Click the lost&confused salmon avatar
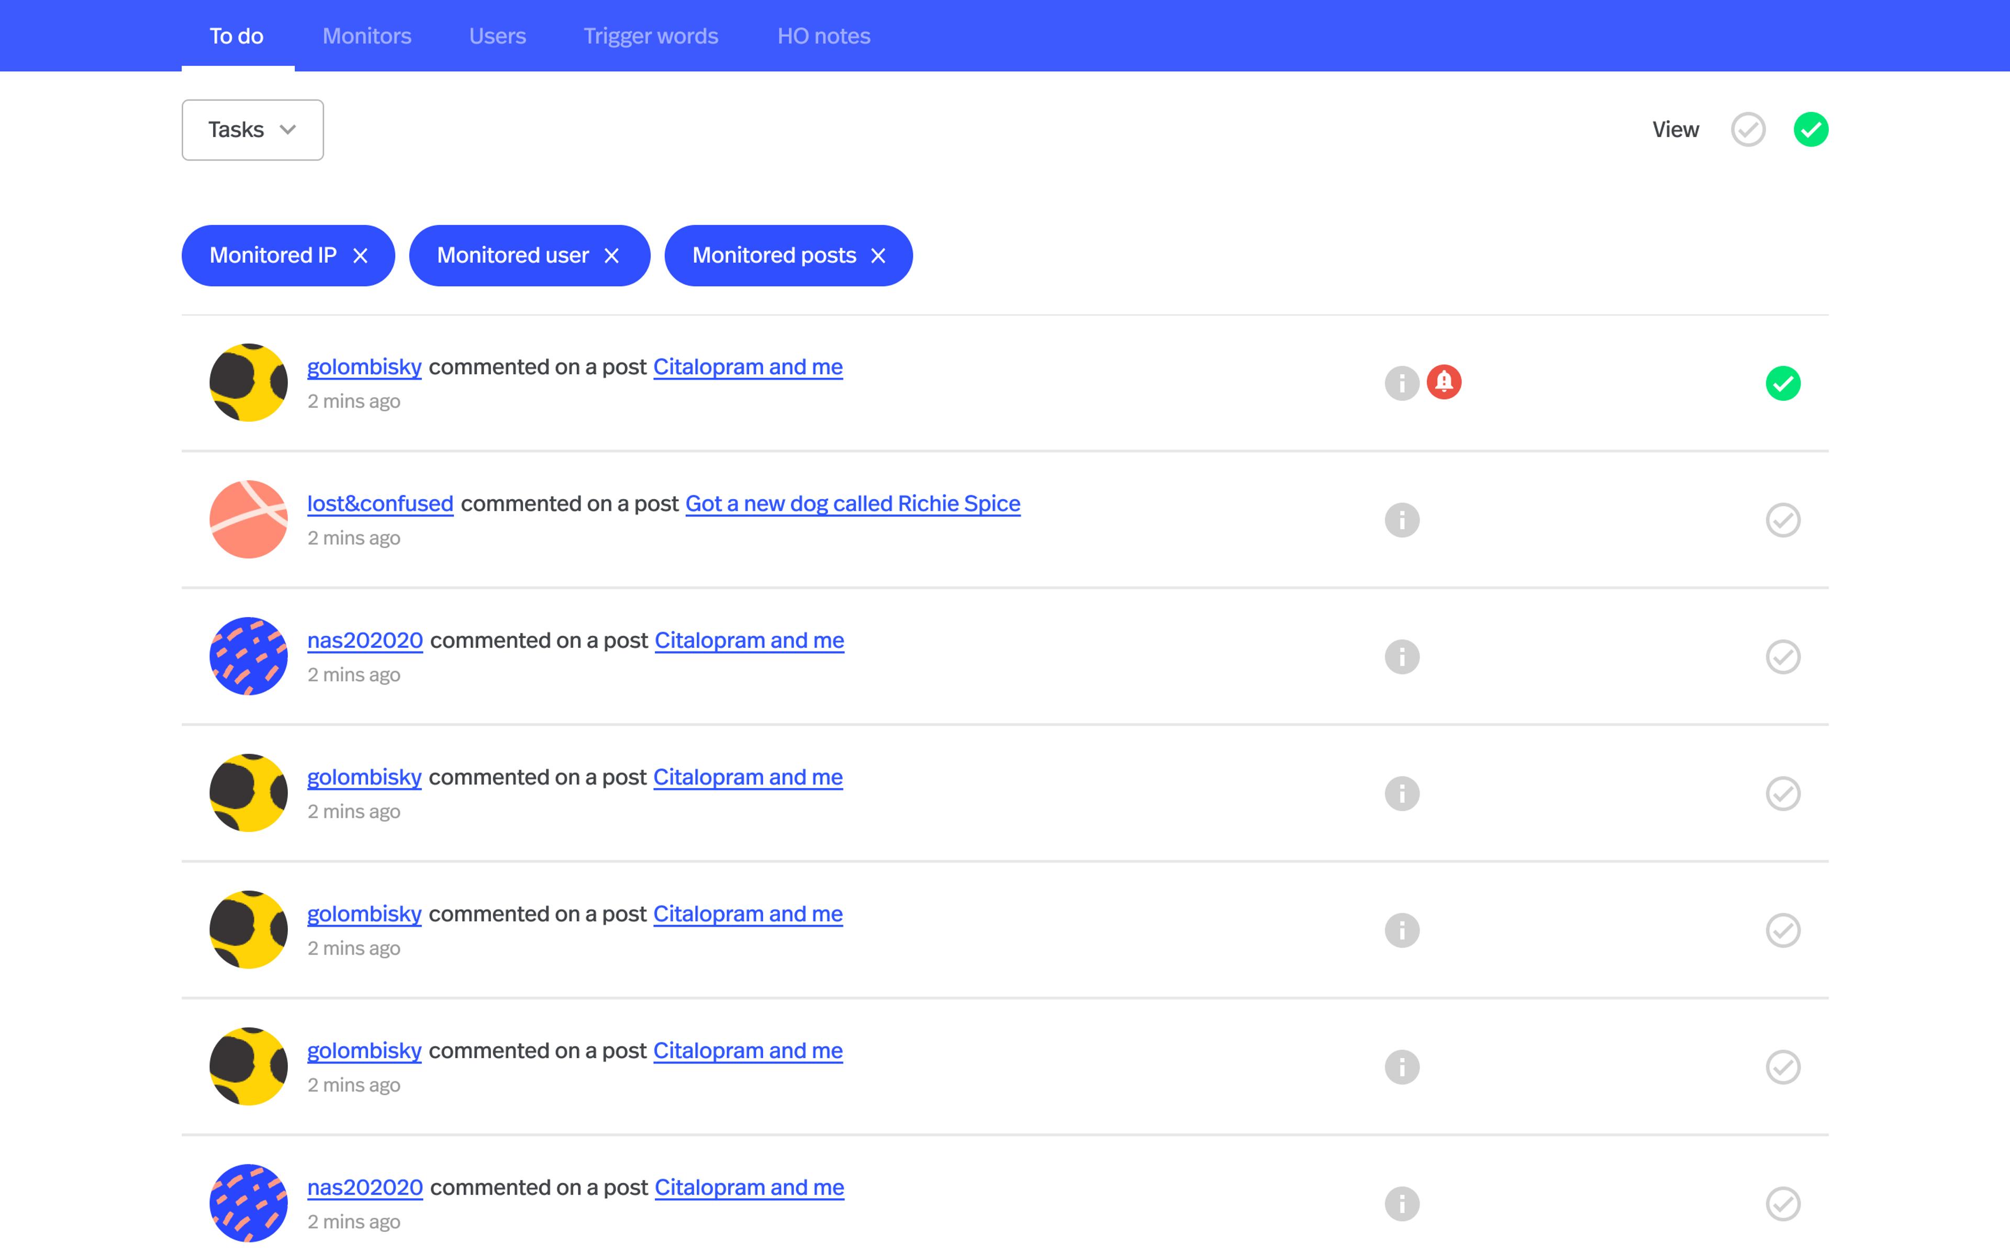This screenshot has width=2010, height=1256. (248, 519)
